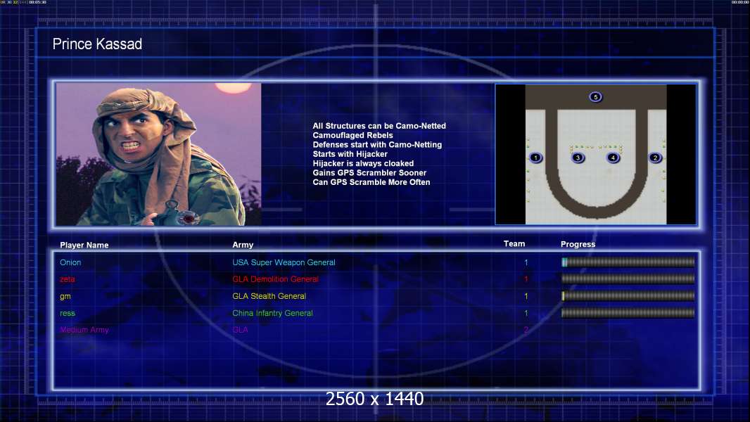Select player name gm
The height and width of the screenshot is (422, 750).
point(65,296)
